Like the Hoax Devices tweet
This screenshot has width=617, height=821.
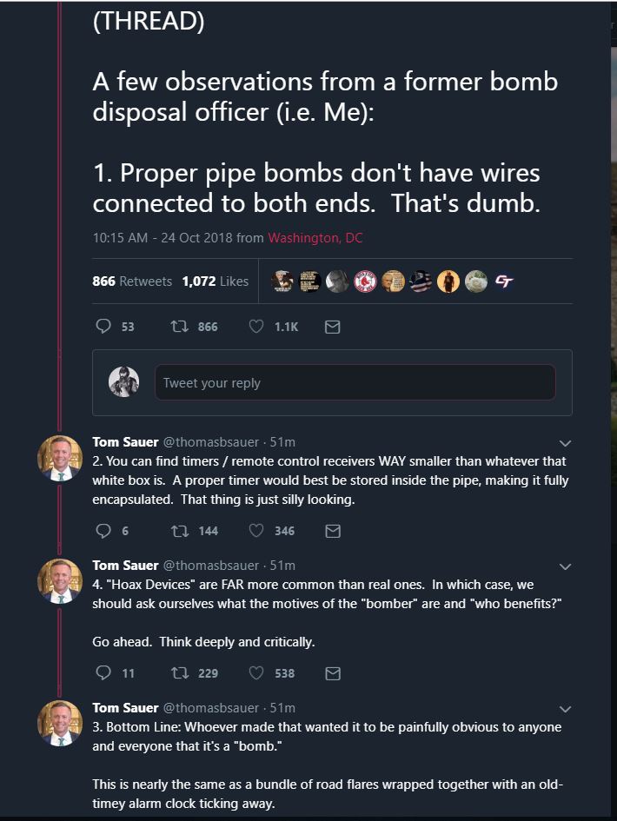click(x=256, y=673)
